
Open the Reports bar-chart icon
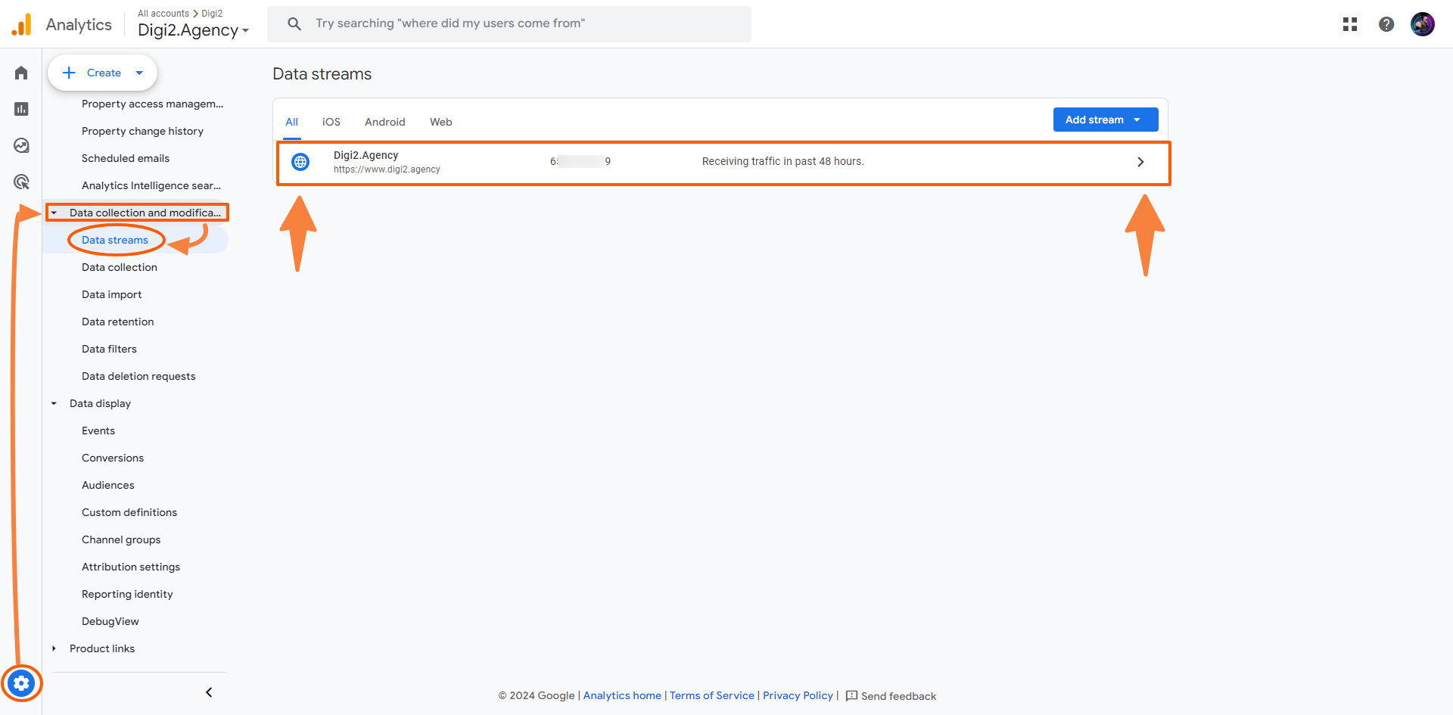click(x=21, y=109)
